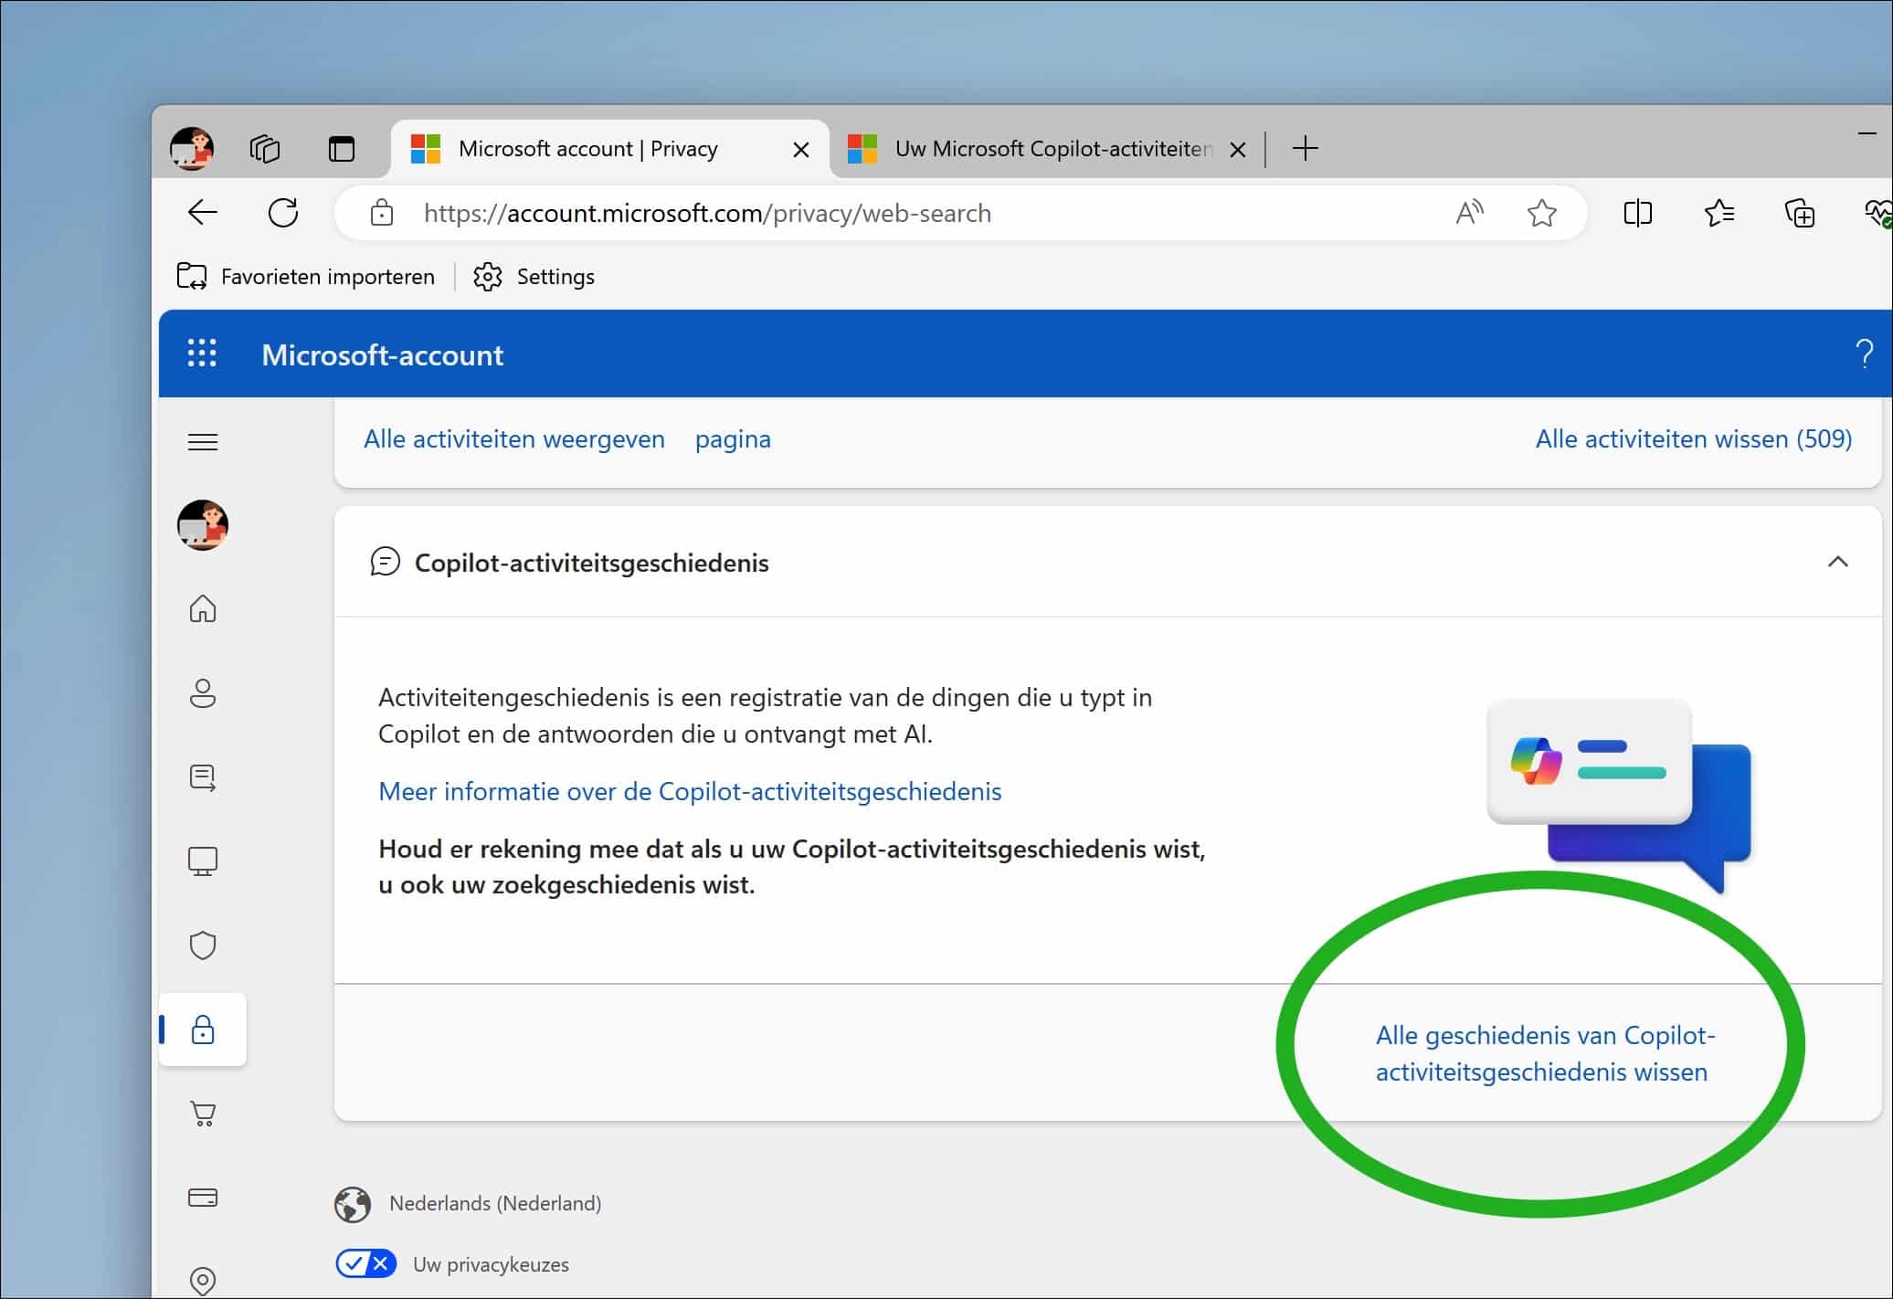Image resolution: width=1893 pixels, height=1299 pixels.
Task: Click the Read aloud icon
Action: [1469, 213]
